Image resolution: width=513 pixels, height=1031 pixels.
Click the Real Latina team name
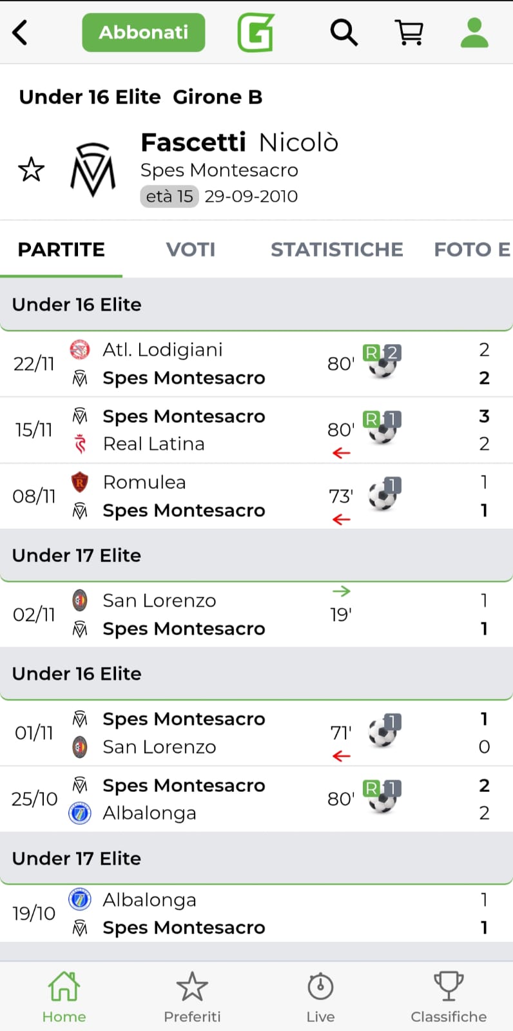(x=153, y=444)
